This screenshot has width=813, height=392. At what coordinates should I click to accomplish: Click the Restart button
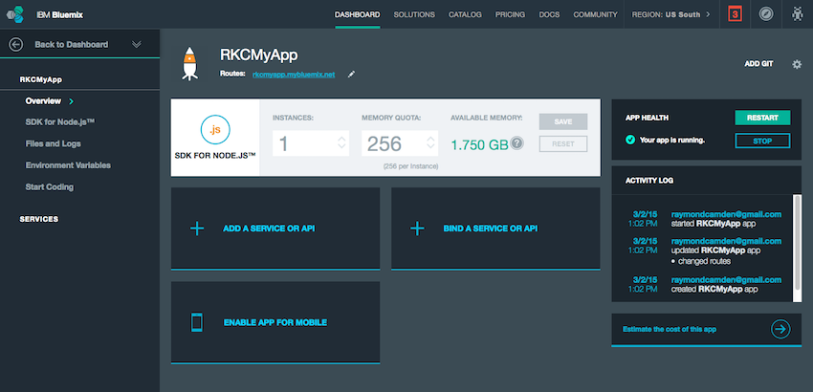(x=762, y=118)
